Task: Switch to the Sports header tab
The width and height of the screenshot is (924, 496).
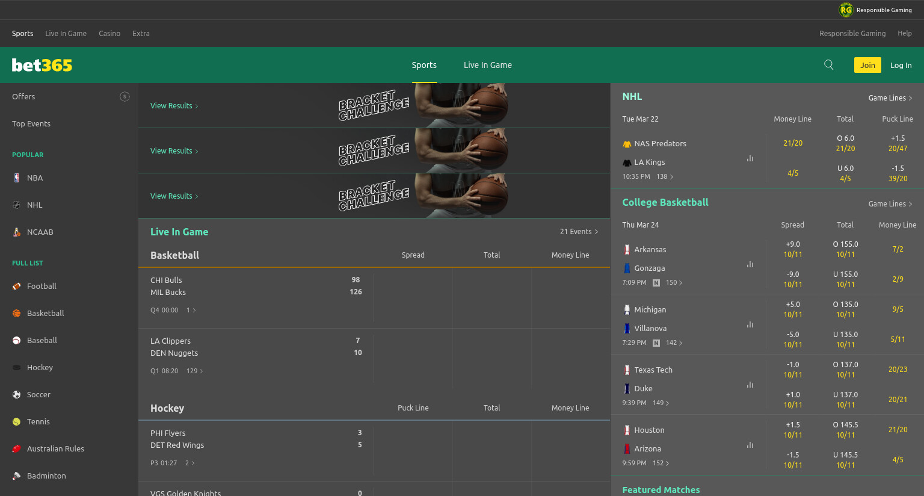Action: (x=424, y=65)
